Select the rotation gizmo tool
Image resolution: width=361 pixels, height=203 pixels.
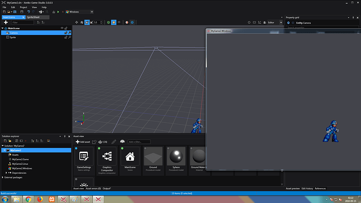tap(82, 22)
